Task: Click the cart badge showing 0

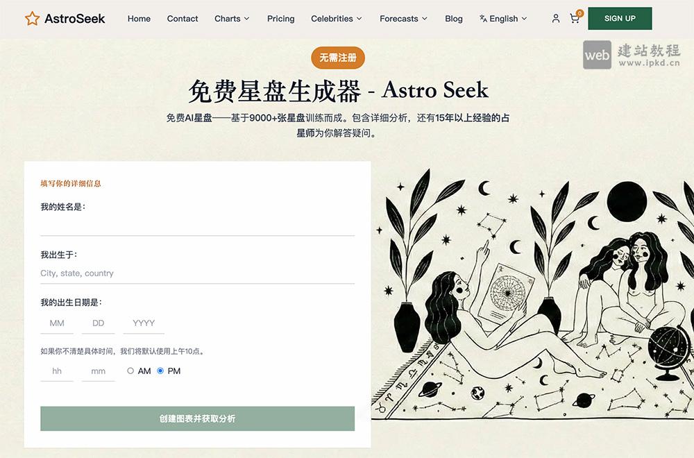Action: click(579, 12)
